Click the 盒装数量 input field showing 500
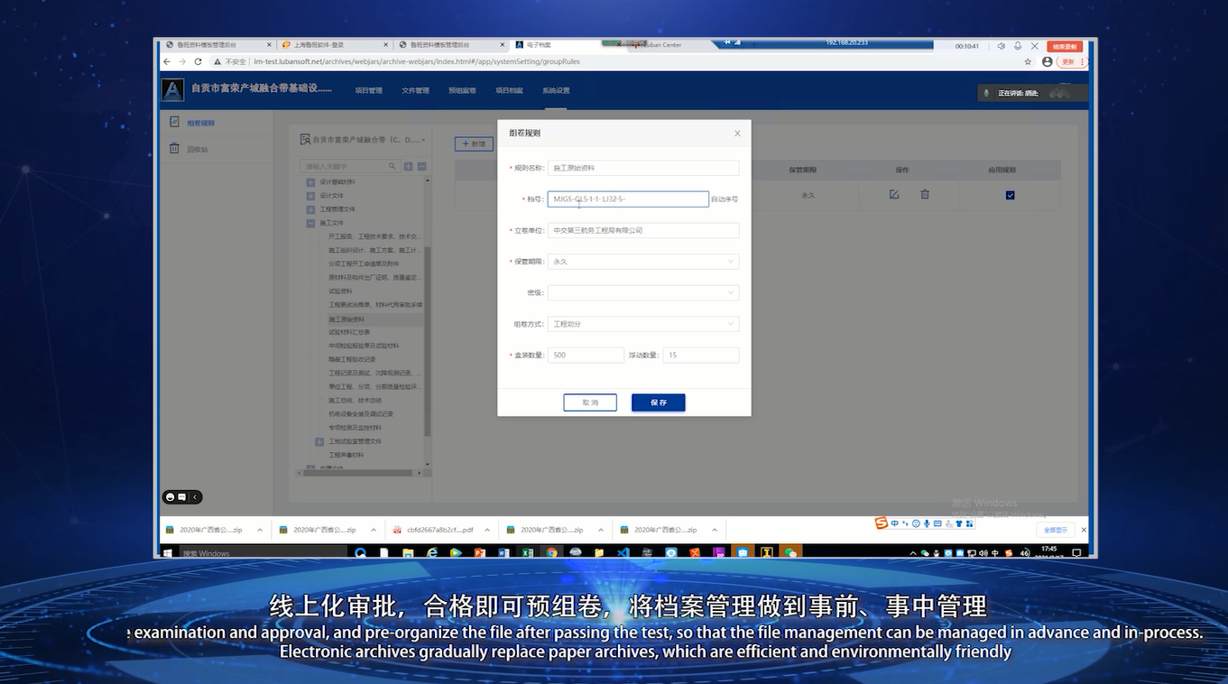This screenshot has height=684, width=1228. tap(586, 356)
